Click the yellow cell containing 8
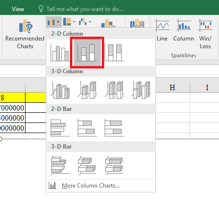This screenshot has height=203, width=219. [13, 97]
